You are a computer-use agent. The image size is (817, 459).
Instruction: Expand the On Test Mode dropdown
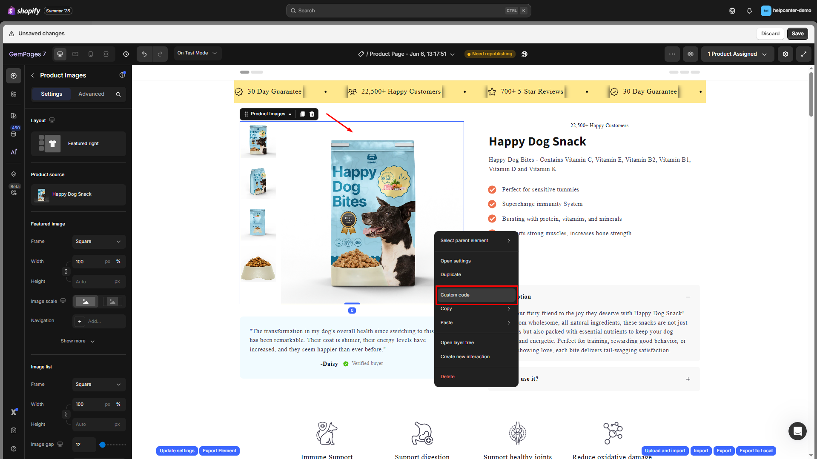pos(197,53)
